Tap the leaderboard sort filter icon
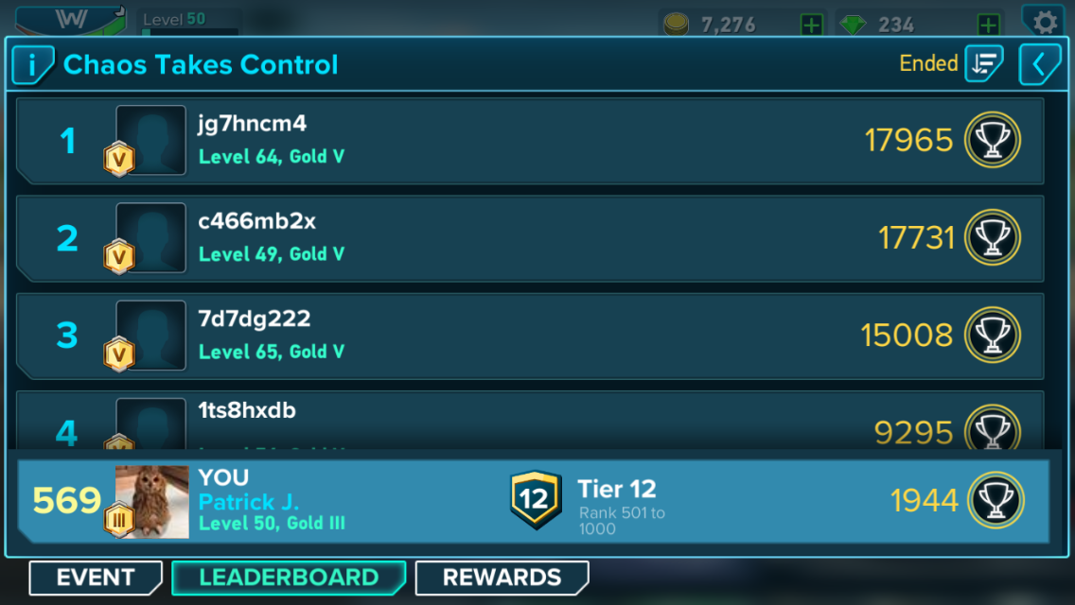 coord(984,63)
